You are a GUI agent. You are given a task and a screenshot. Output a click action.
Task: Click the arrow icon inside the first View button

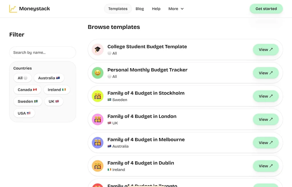(271, 49)
